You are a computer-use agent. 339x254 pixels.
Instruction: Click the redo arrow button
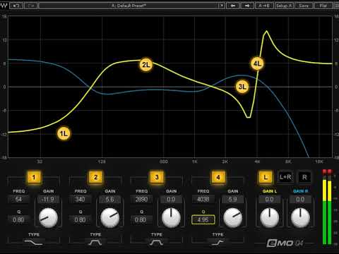pos(31,6)
